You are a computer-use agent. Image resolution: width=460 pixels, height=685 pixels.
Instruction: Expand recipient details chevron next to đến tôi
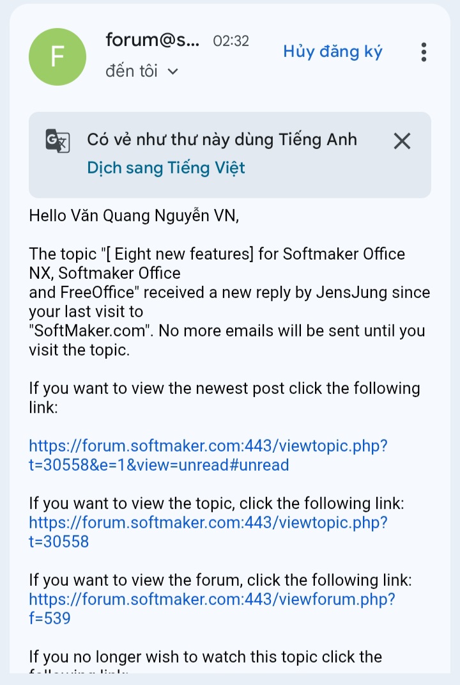(173, 71)
